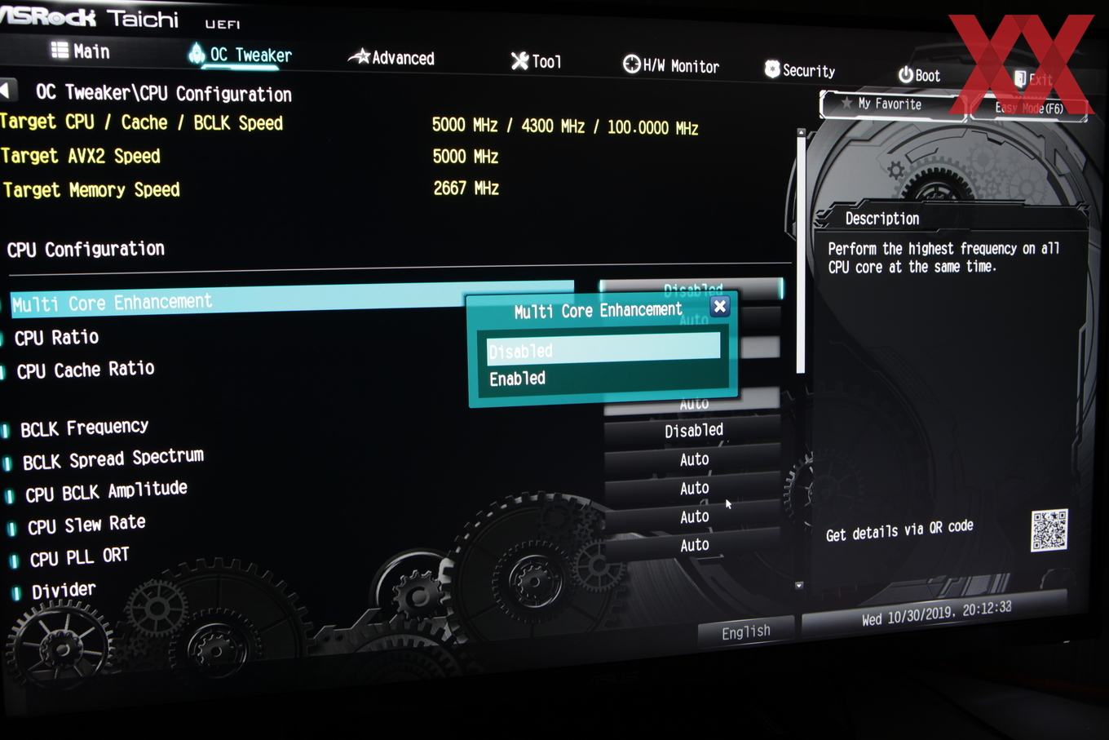
Task: Click the settings list scrollbar thumb
Action: point(801,255)
